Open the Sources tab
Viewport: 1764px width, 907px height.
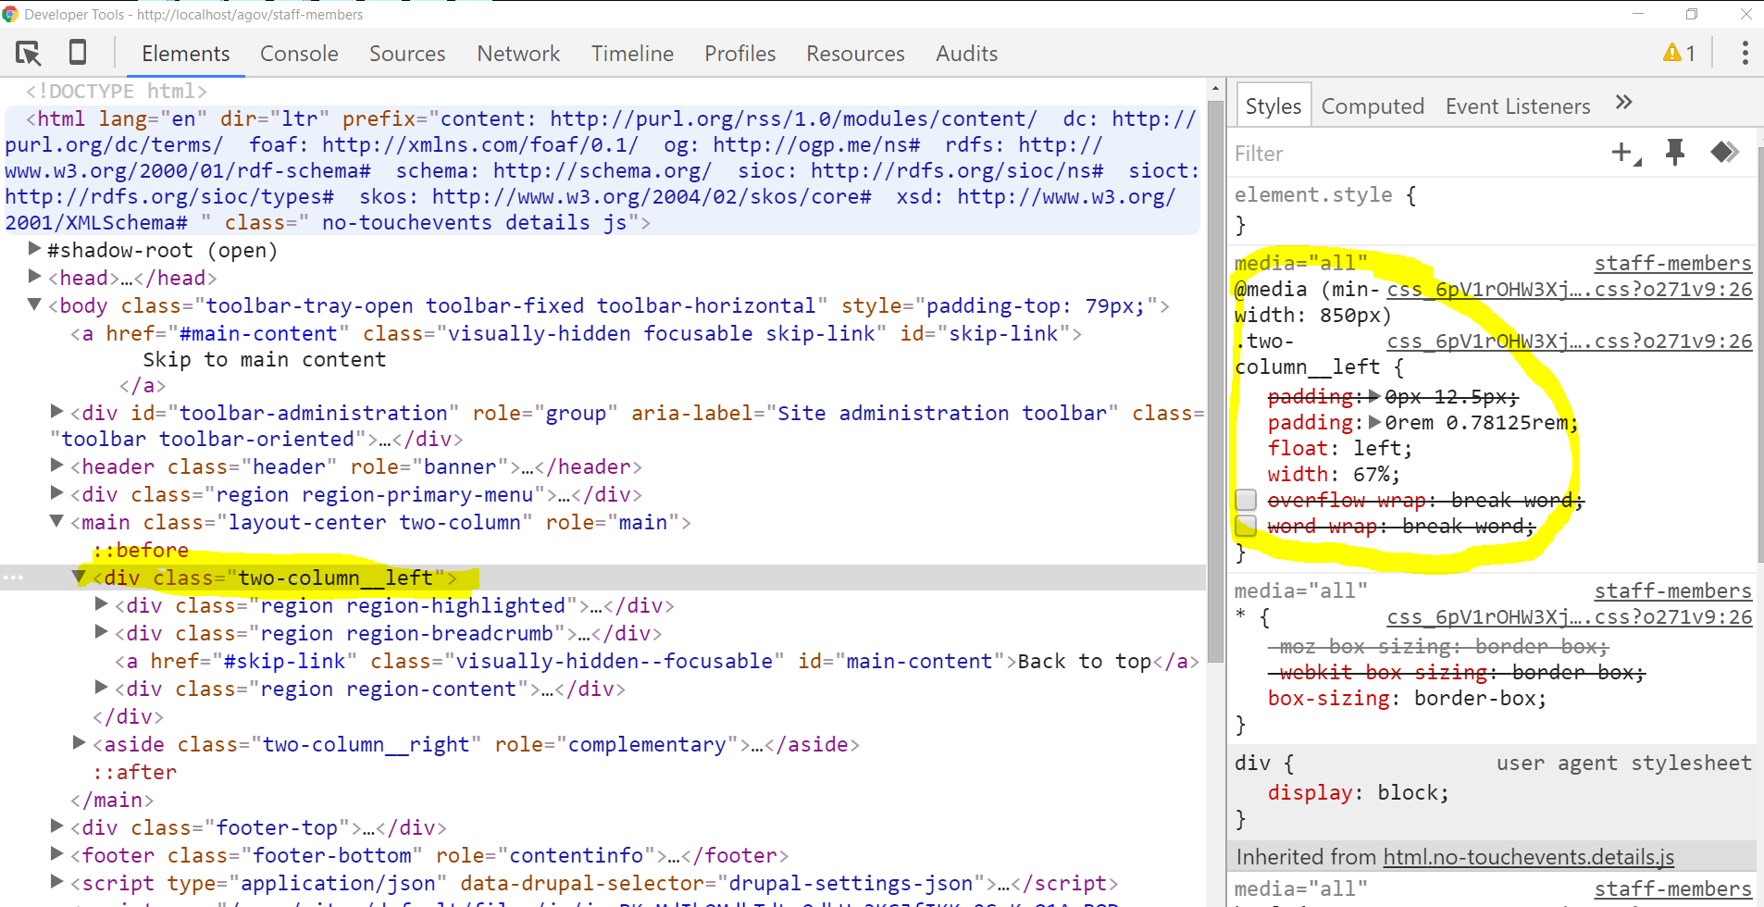coord(407,54)
